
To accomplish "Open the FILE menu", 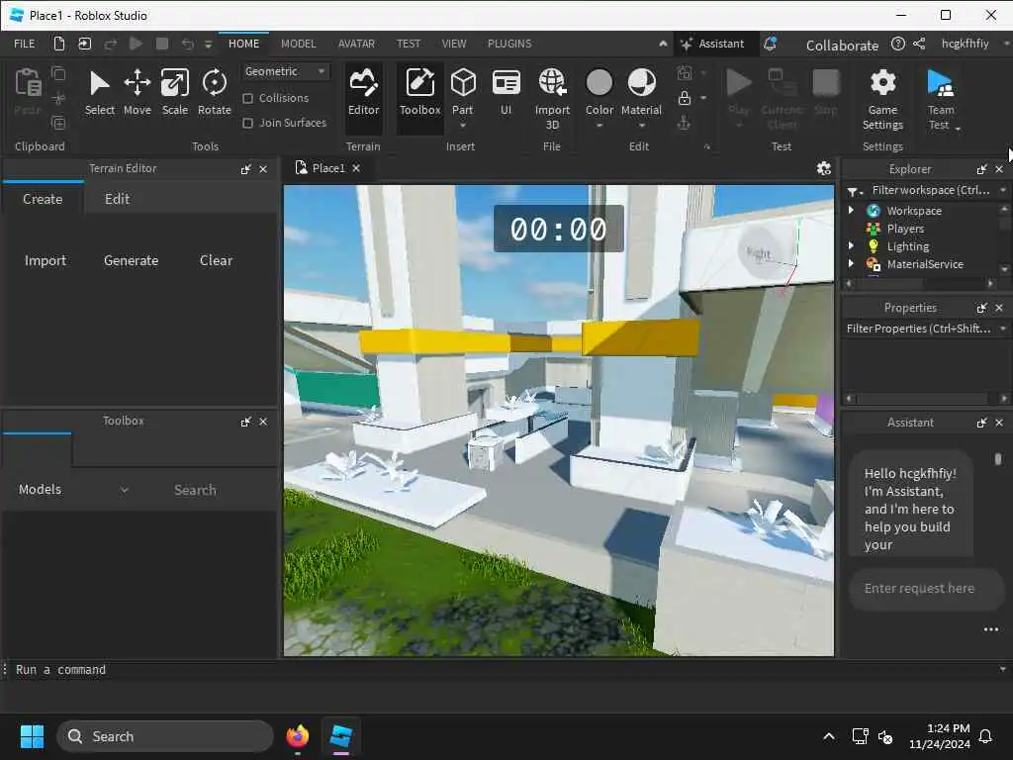I will [x=25, y=44].
